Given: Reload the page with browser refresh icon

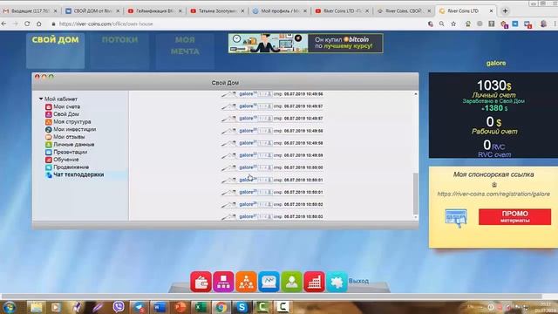Looking at the screenshot, I should click(x=27, y=24).
